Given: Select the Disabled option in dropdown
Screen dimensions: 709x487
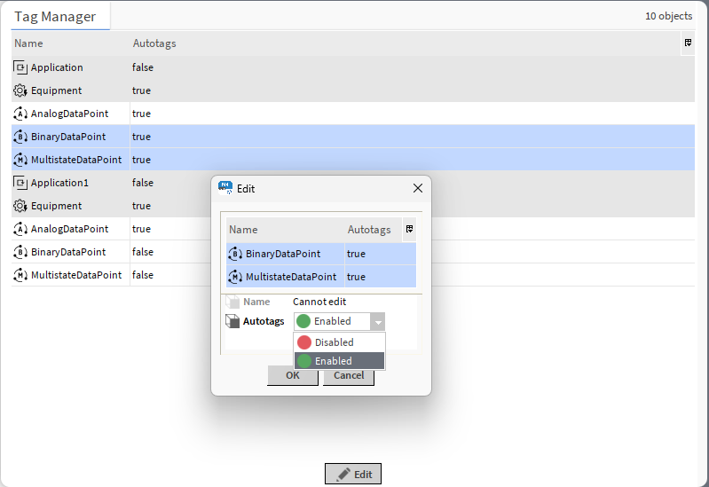Looking at the screenshot, I should [334, 342].
